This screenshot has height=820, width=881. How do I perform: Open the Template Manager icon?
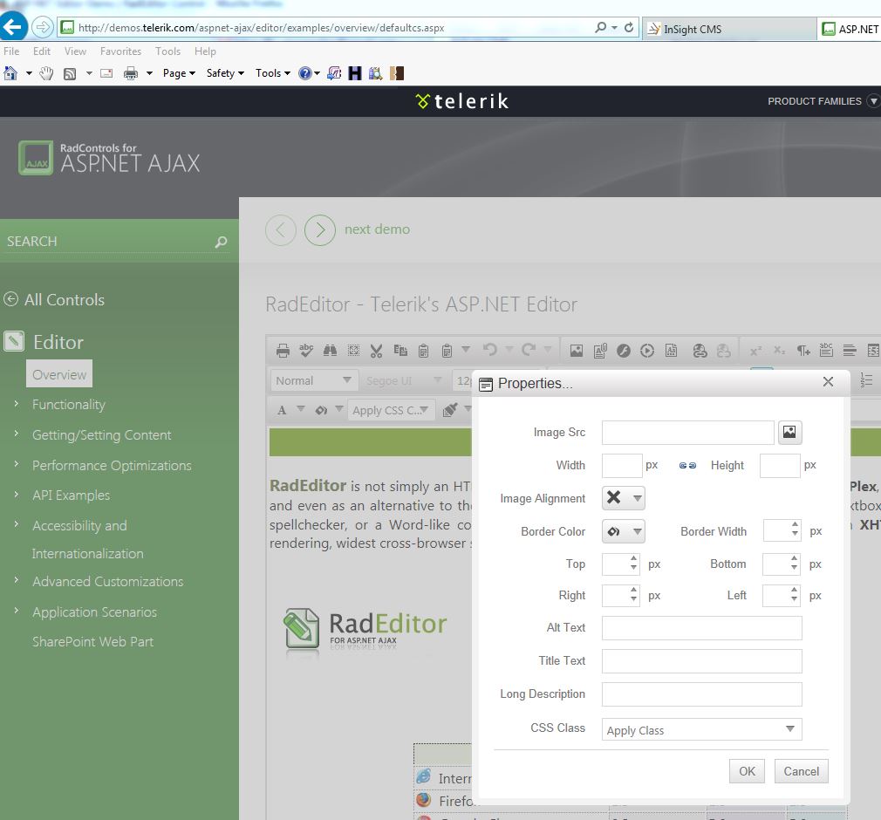pos(671,351)
